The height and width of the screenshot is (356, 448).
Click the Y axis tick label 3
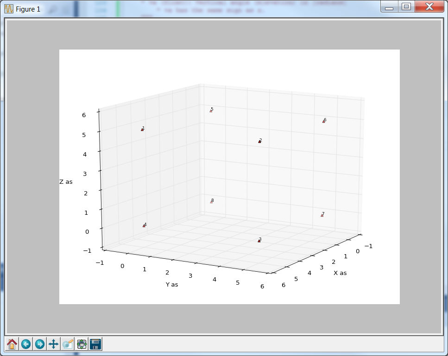click(x=190, y=276)
